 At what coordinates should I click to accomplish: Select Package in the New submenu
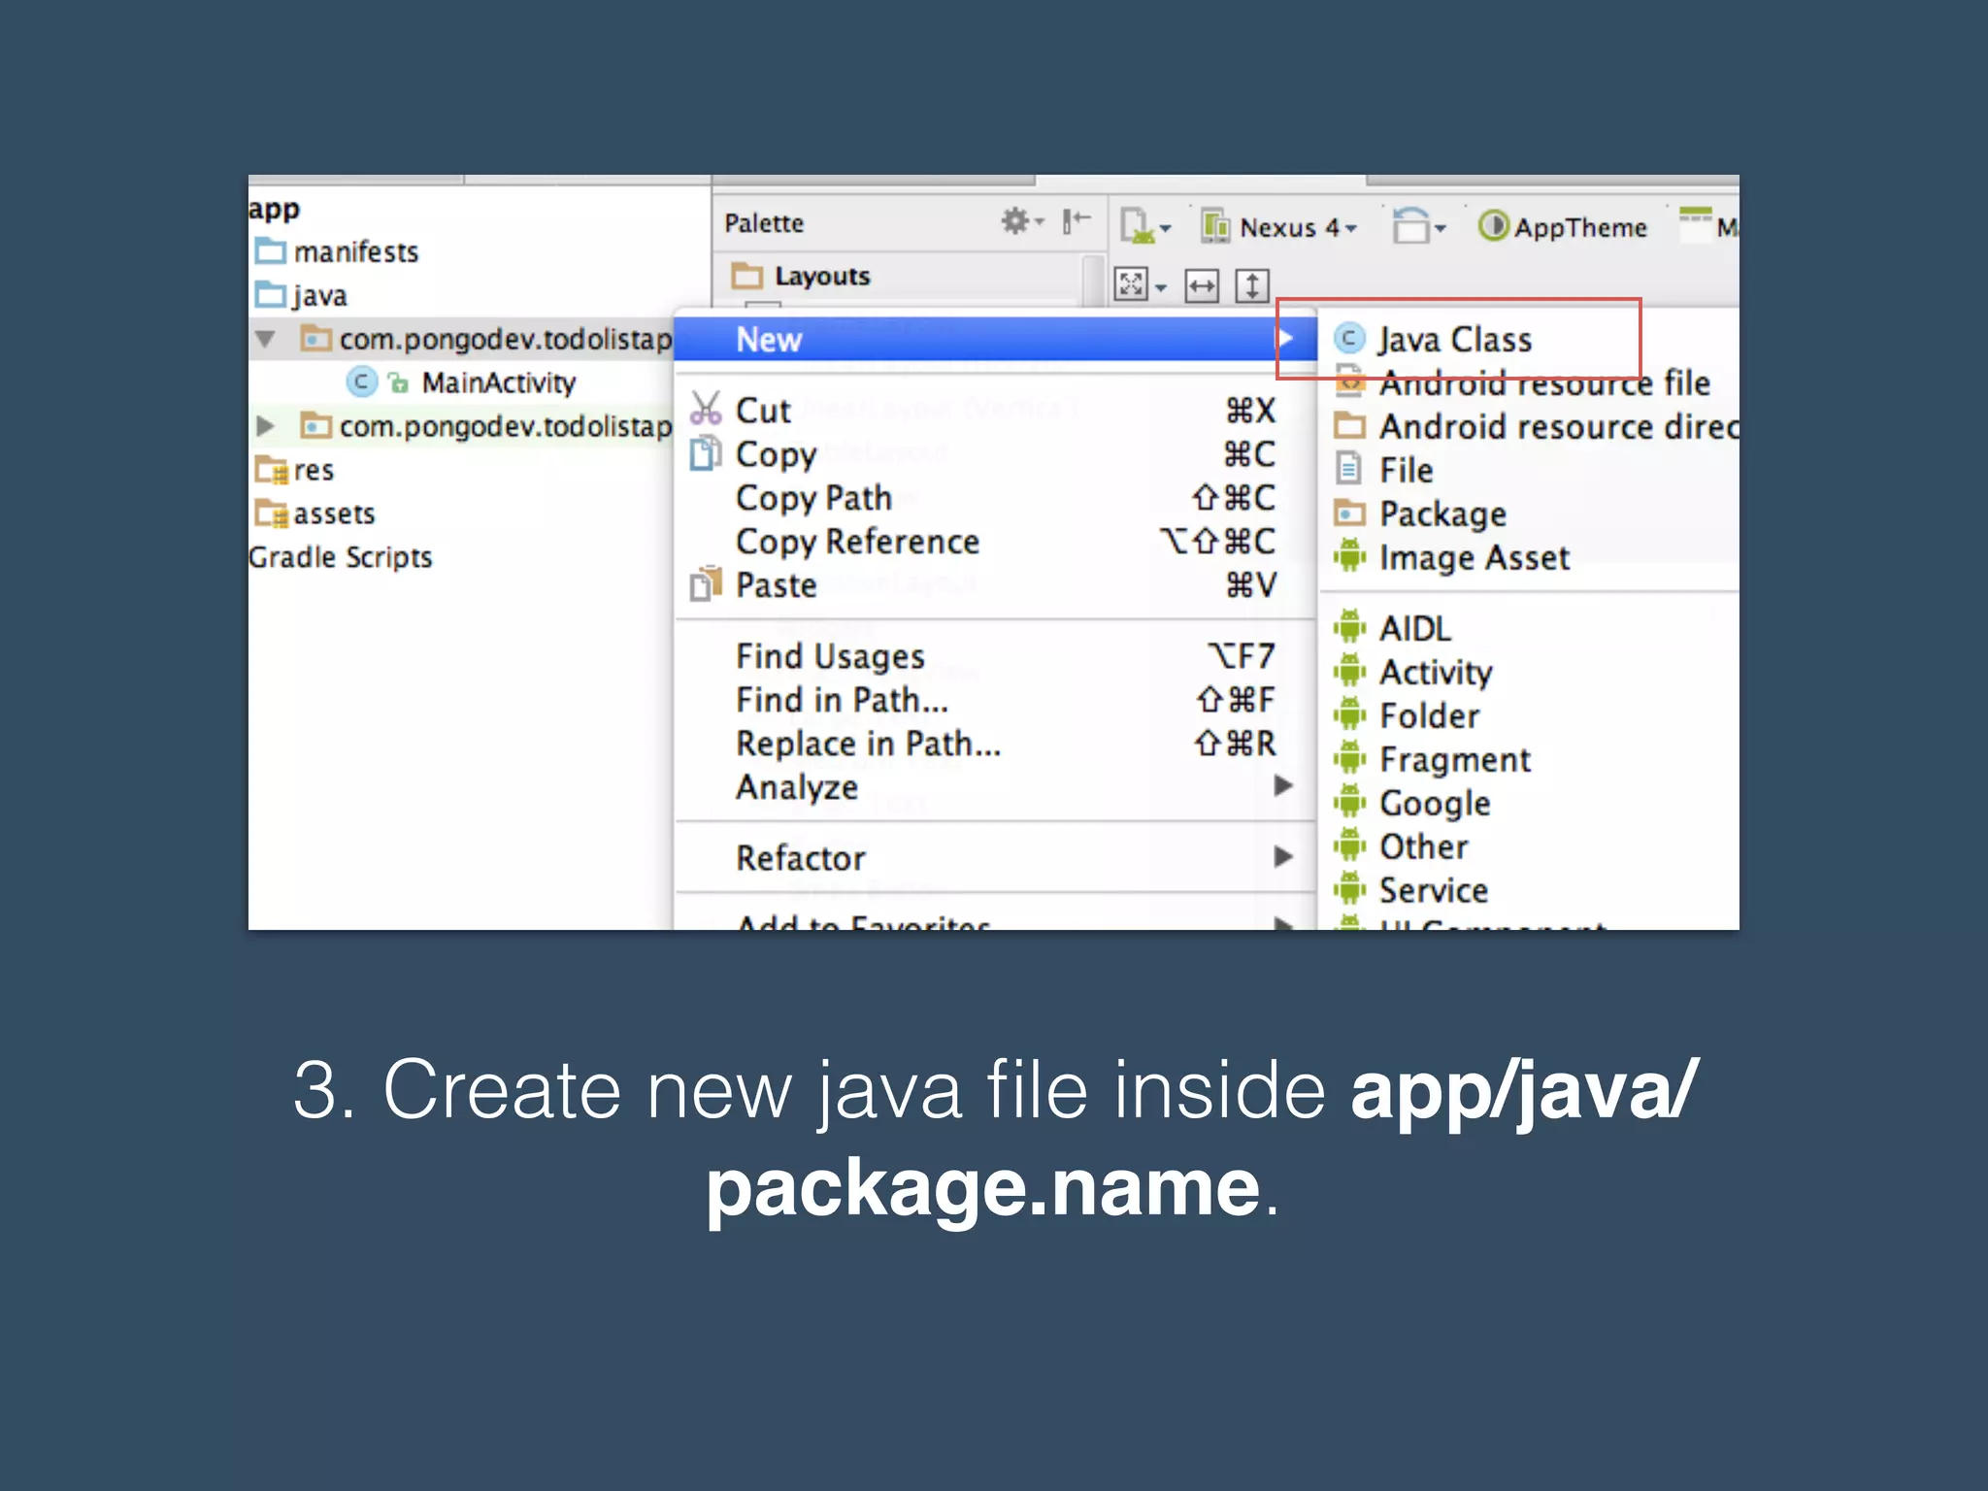(x=1529, y=514)
